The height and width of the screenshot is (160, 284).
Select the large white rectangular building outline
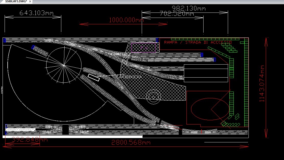pyautogui.click(x=206, y=73)
